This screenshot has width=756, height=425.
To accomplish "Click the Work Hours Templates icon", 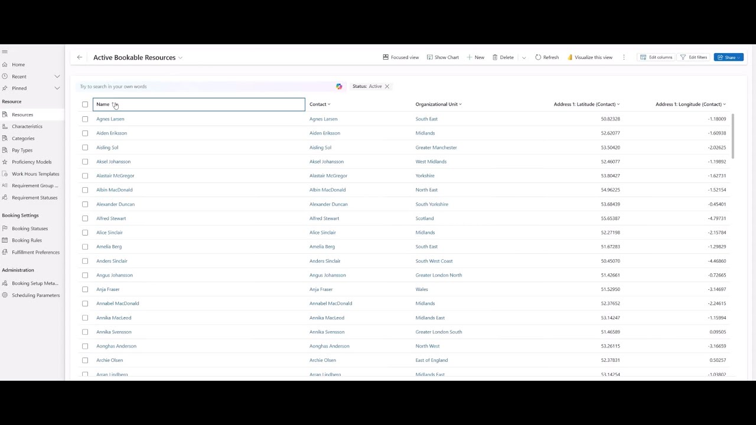I will [x=5, y=174].
